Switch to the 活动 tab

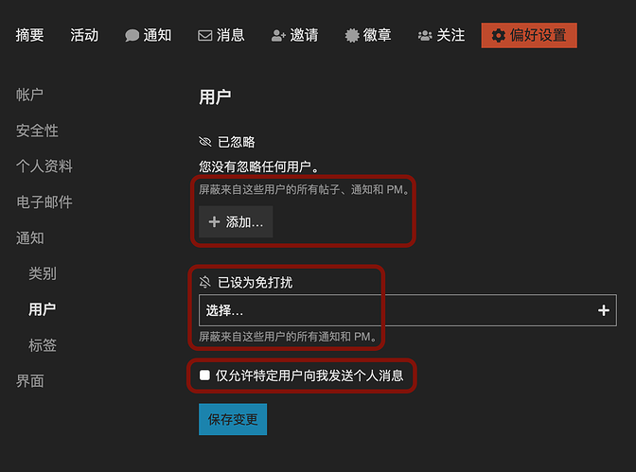[x=84, y=35]
